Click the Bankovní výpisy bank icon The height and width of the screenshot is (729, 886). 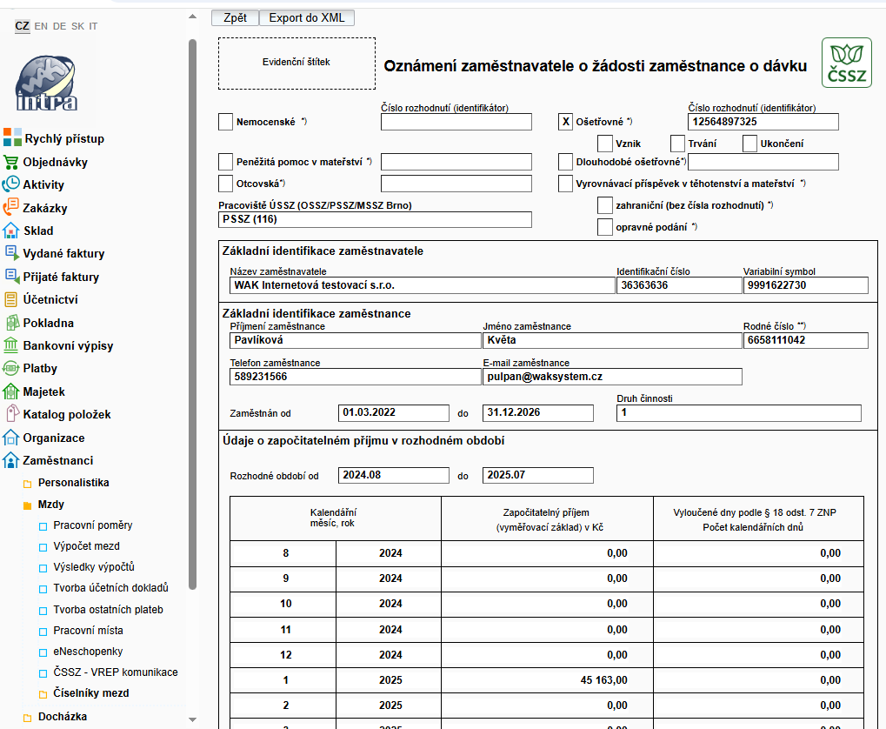(11, 345)
